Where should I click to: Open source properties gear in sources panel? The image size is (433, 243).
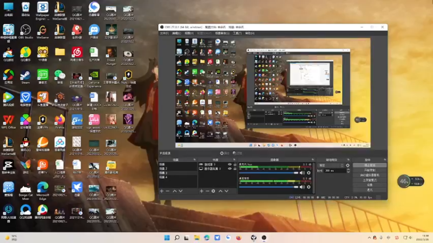click(x=213, y=191)
